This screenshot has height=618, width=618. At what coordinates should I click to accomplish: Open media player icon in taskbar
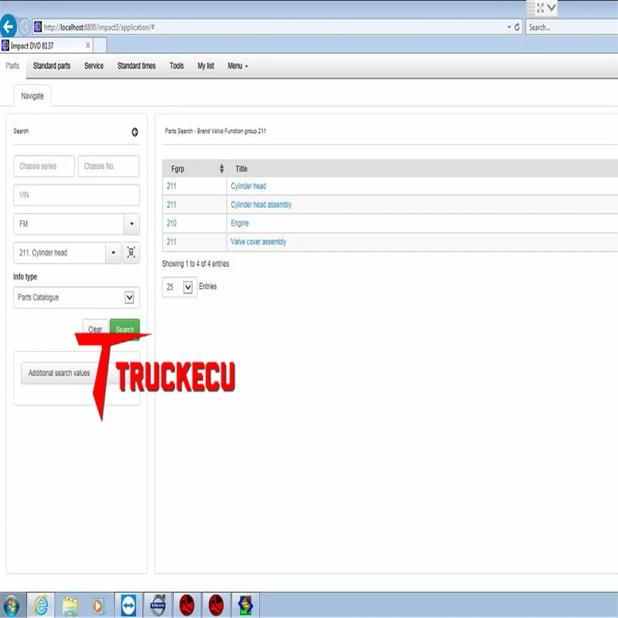pos(98,606)
